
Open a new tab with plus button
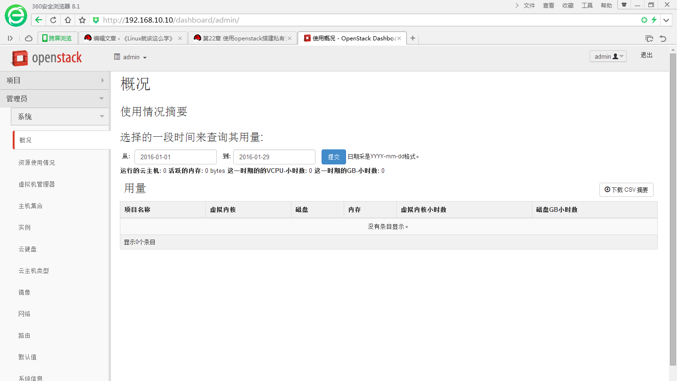(x=413, y=39)
